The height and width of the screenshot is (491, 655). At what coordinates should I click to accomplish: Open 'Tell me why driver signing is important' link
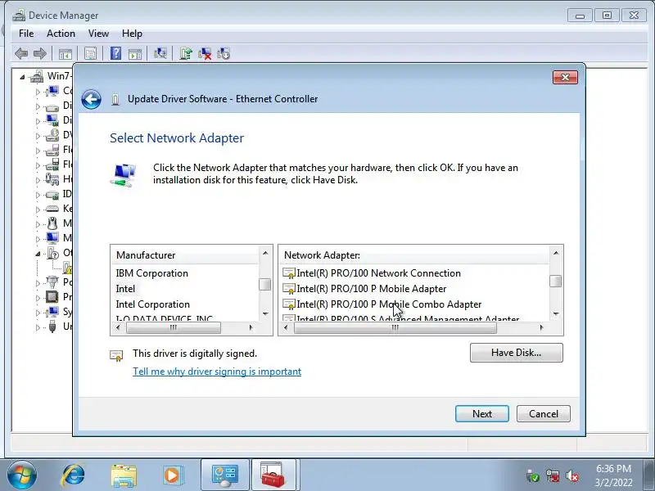click(x=217, y=372)
